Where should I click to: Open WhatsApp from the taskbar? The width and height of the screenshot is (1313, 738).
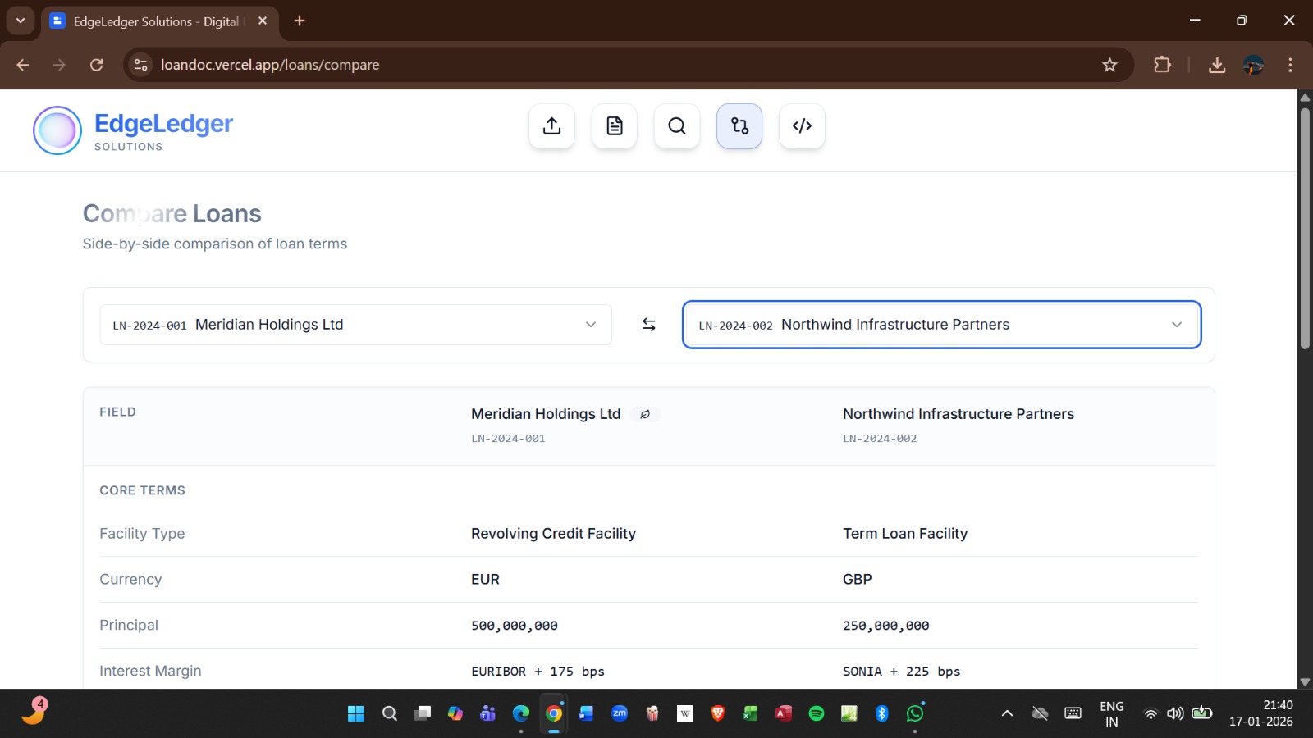click(x=915, y=713)
